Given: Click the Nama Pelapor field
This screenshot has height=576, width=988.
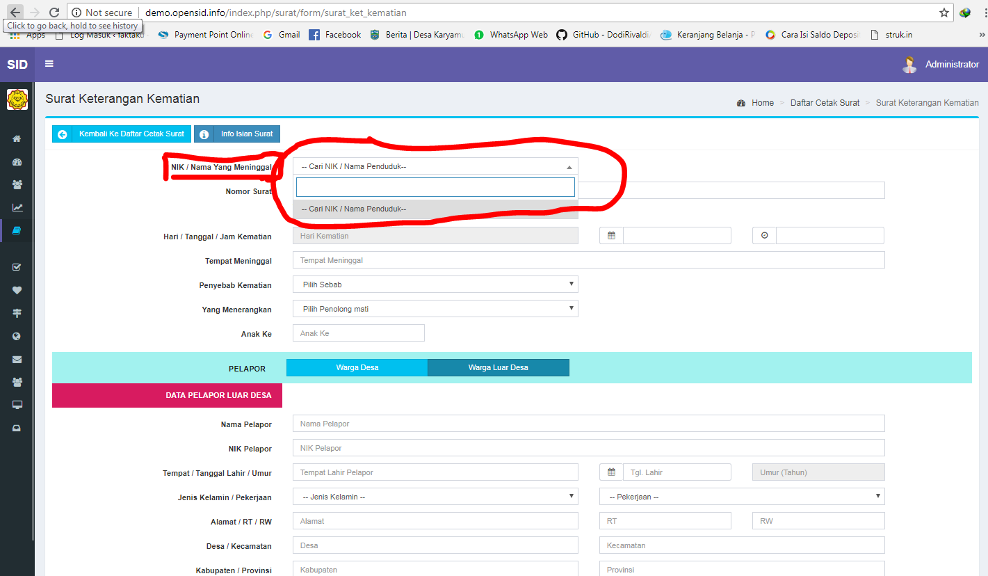Looking at the screenshot, I should [588, 424].
